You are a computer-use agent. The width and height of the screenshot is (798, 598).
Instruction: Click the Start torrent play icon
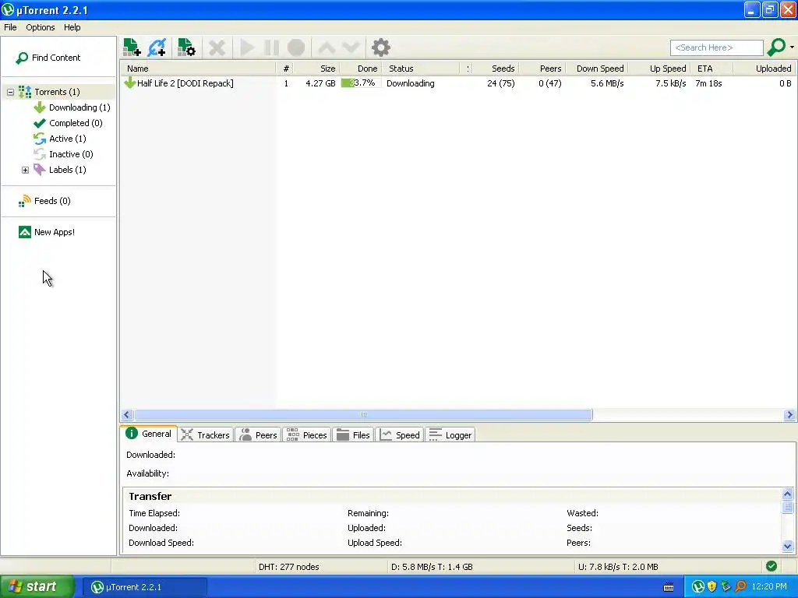click(x=247, y=47)
